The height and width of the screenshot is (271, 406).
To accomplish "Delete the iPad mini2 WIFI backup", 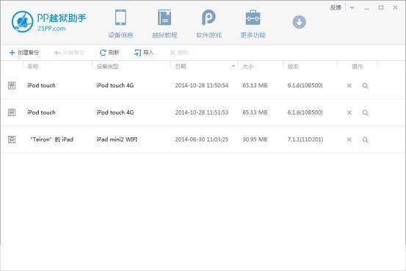I will 349,140.
